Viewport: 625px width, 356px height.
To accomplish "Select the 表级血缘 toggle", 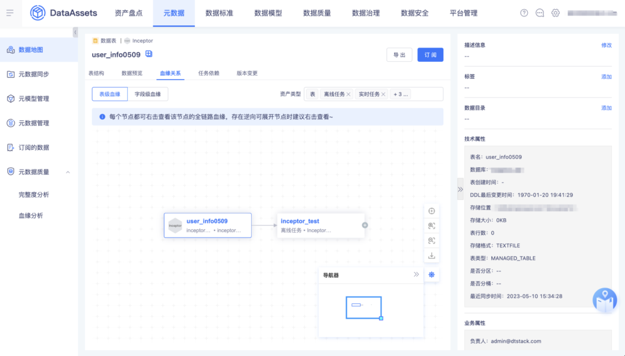I will coord(109,94).
